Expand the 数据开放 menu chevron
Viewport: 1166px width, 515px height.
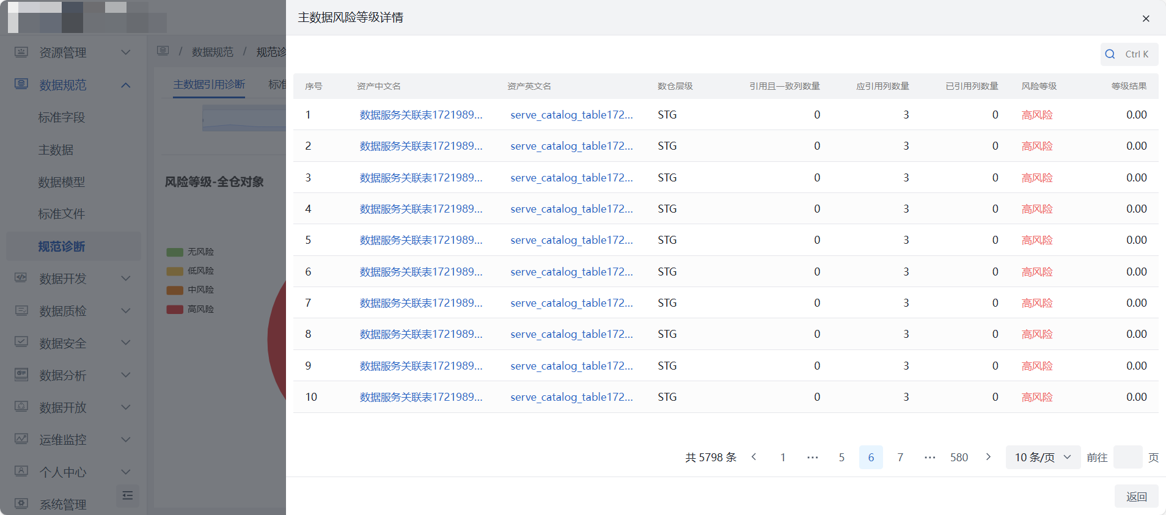coord(126,407)
